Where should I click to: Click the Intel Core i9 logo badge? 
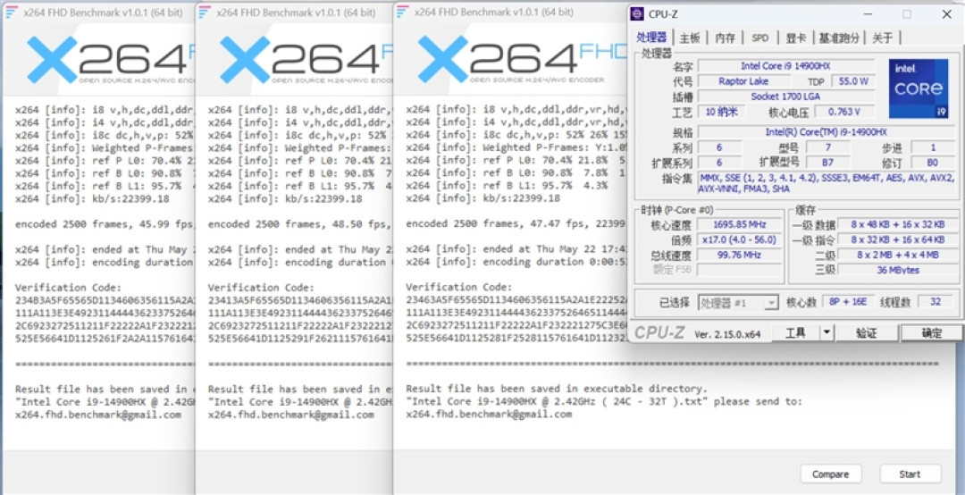(x=919, y=88)
